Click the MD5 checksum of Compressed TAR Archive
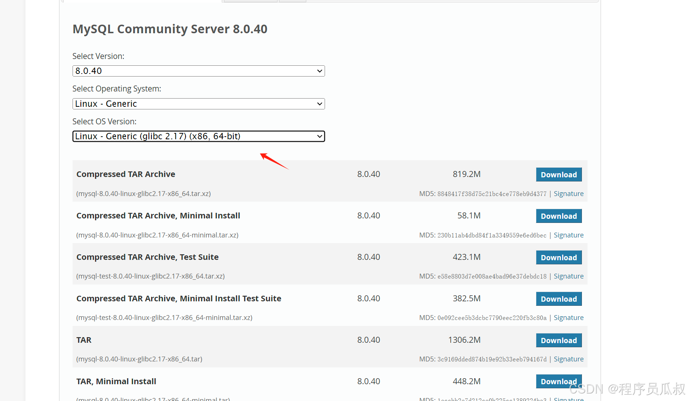Screen dimensions: 687x401 (491, 194)
